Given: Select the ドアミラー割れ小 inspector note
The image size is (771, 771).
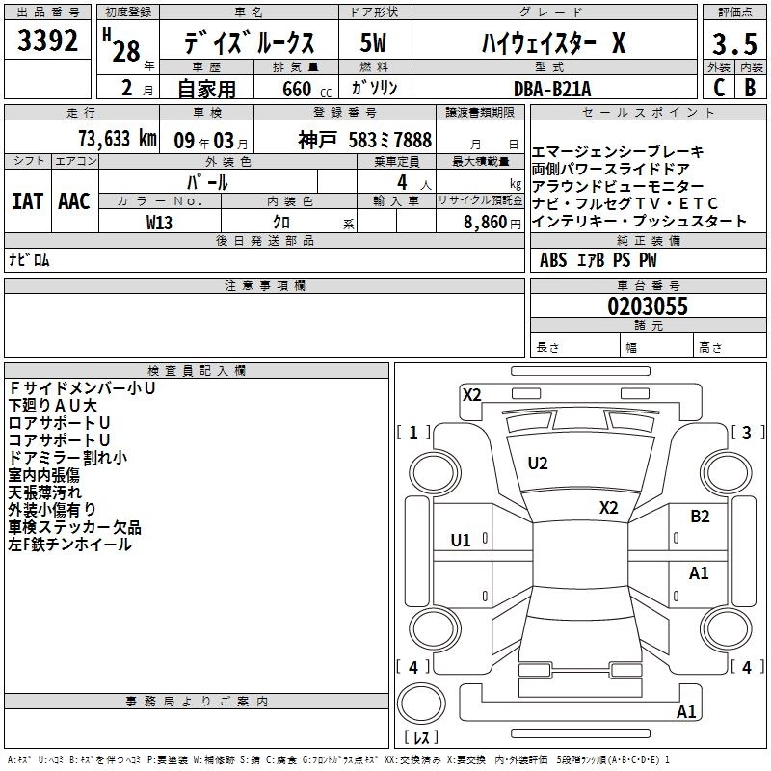Looking at the screenshot, I should (x=67, y=458).
